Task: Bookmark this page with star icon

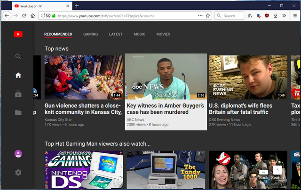Action: (x=208, y=16)
